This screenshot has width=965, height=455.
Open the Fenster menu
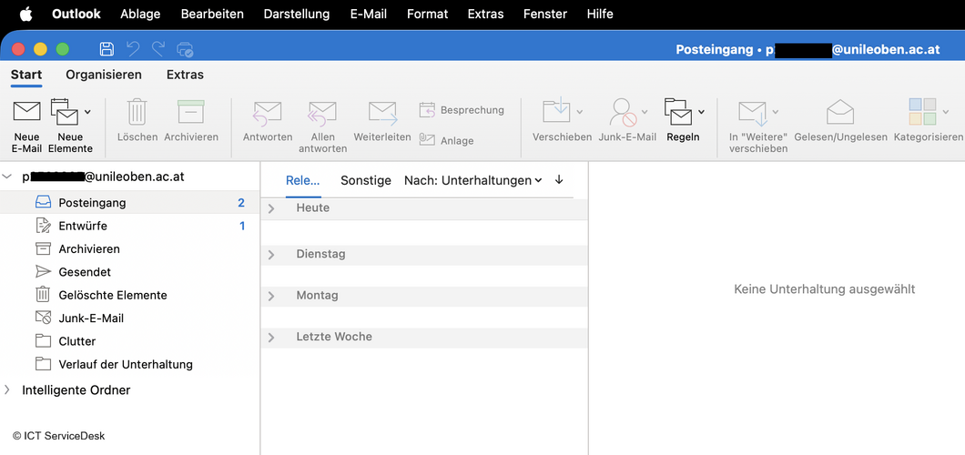545,14
